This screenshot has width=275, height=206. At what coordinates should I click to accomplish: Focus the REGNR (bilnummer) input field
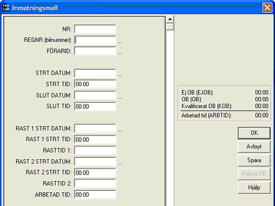pyautogui.click(x=95, y=40)
